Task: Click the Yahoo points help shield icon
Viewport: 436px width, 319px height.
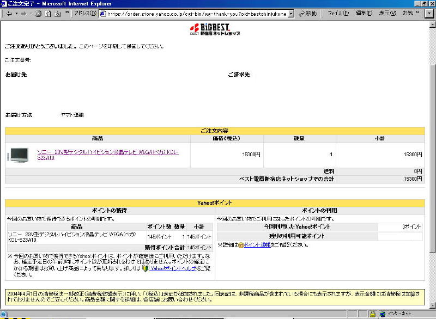Action: pos(146,268)
